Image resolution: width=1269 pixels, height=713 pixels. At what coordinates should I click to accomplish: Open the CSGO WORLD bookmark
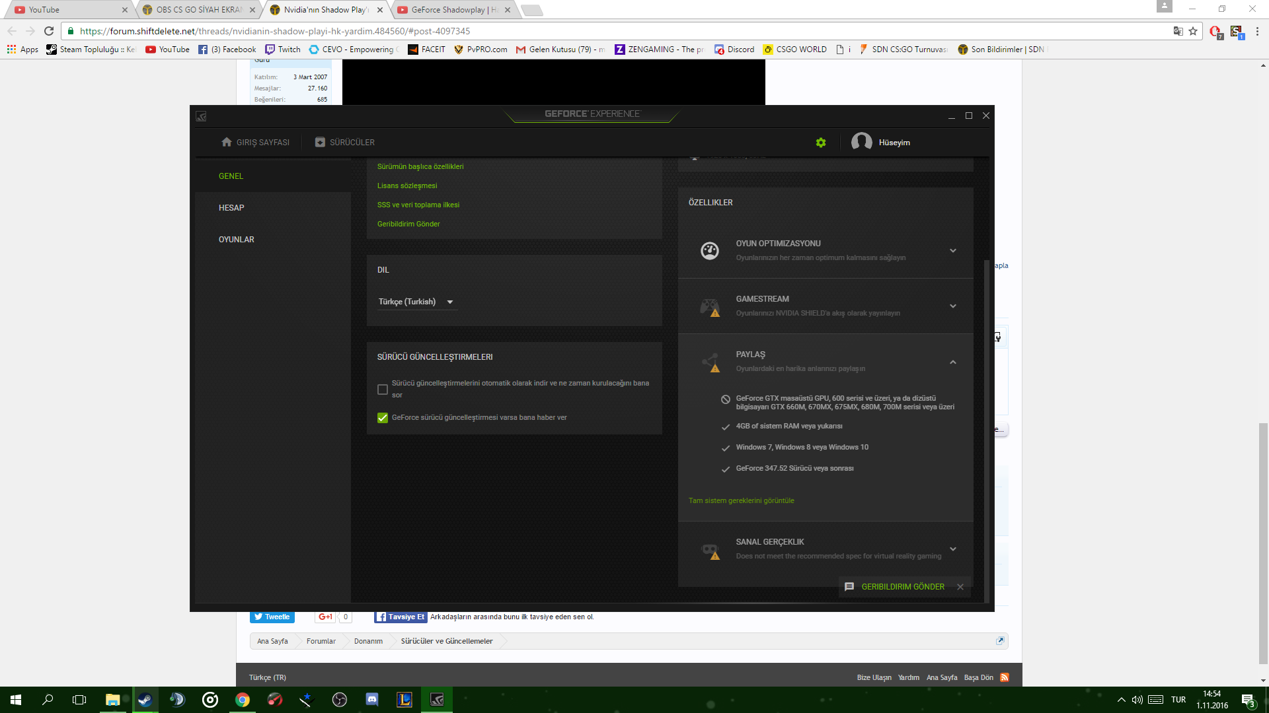[795, 50]
